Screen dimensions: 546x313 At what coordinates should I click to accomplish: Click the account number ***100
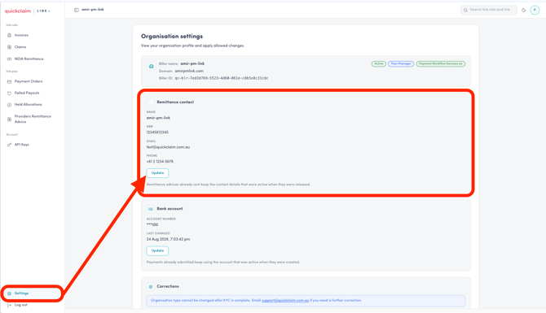[152, 224]
